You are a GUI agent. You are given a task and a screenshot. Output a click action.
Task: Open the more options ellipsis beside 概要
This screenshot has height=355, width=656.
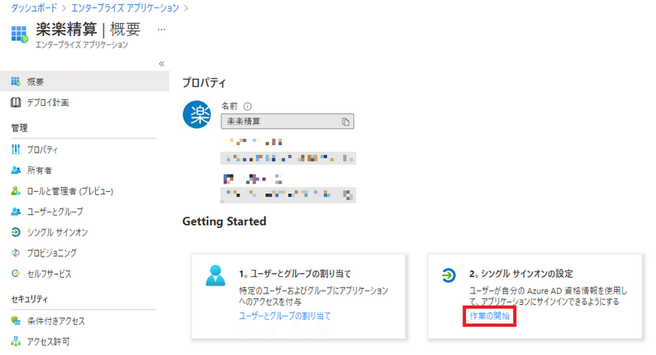tap(162, 30)
